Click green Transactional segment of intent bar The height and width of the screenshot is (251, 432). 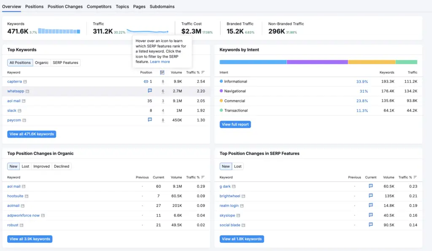point(406,62)
